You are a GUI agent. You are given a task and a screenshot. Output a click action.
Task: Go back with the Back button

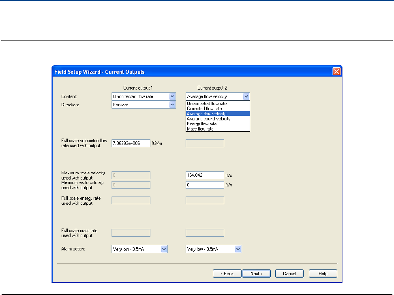coord(227,274)
